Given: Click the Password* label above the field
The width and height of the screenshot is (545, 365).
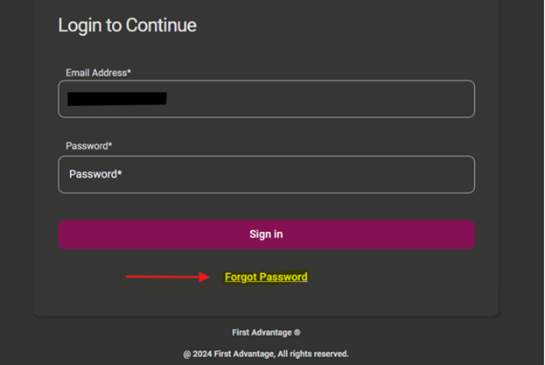Looking at the screenshot, I should click(x=88, y=145).
